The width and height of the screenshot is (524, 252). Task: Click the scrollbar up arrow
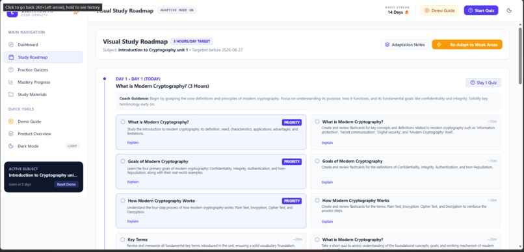520,25
